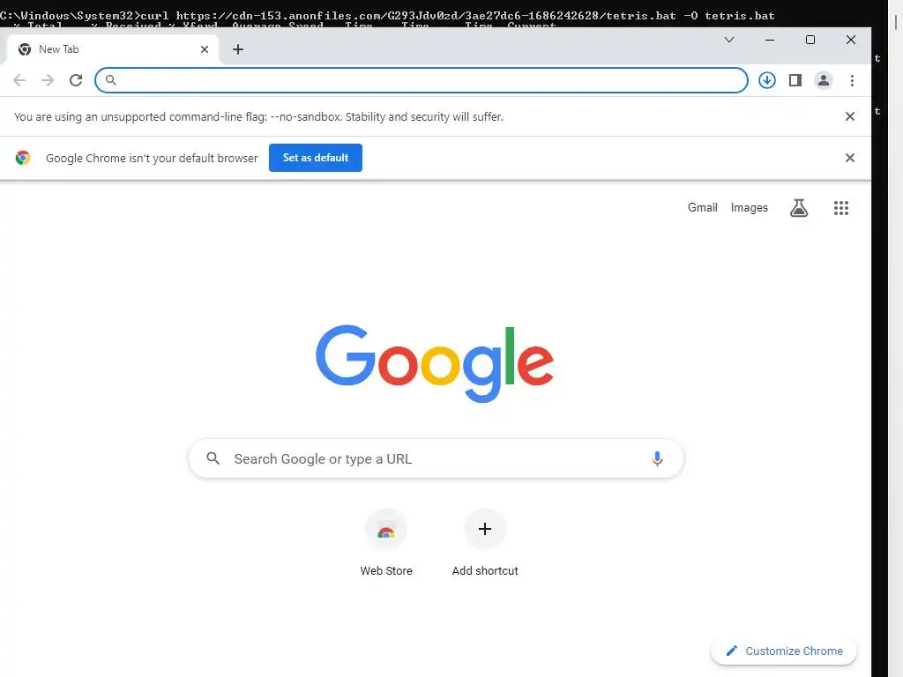Close the New Tab tab
Viewport: 903px width, 677px height.
coord(205,49)
